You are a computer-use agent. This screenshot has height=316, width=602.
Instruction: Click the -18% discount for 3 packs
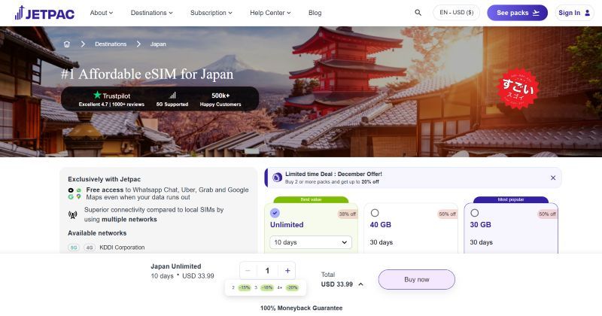tap(267, 287)
